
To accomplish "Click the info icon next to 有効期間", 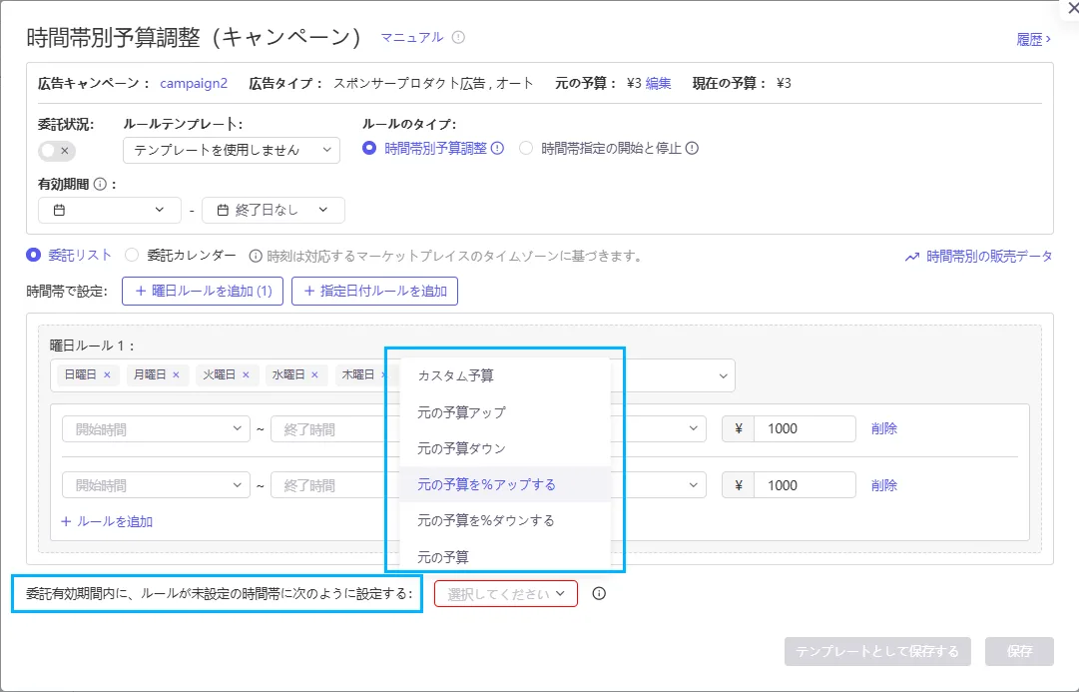I will tap(100, 184).
